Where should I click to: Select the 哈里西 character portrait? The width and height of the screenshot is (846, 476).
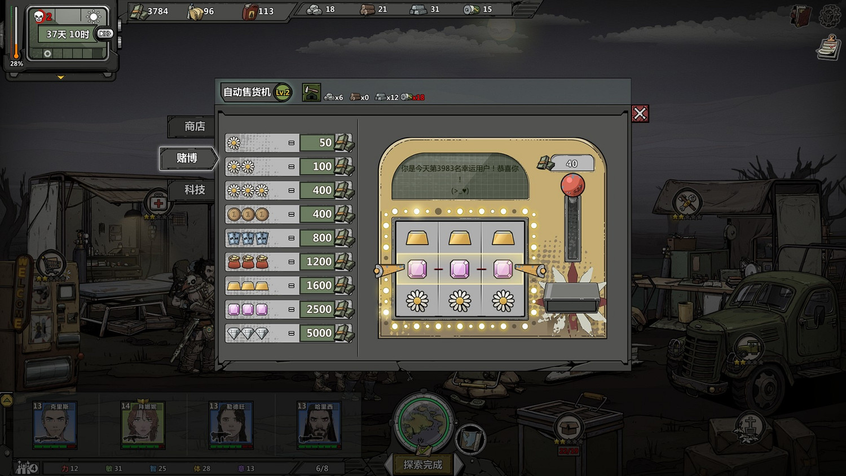click(x=319, y=426)
